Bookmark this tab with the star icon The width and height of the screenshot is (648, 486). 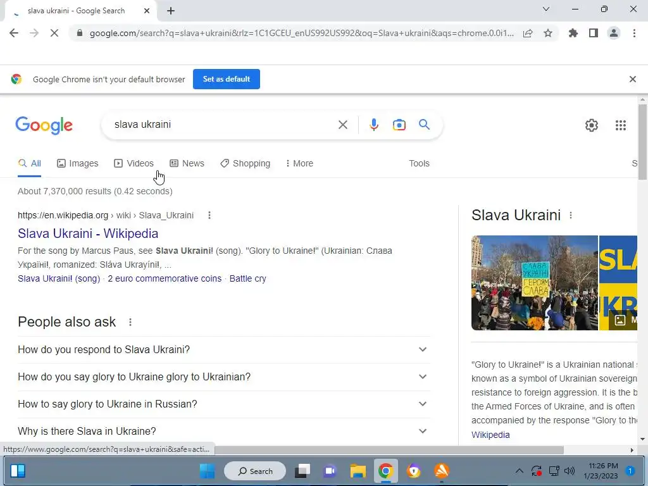pyautogui.click(x=548, y=33)
